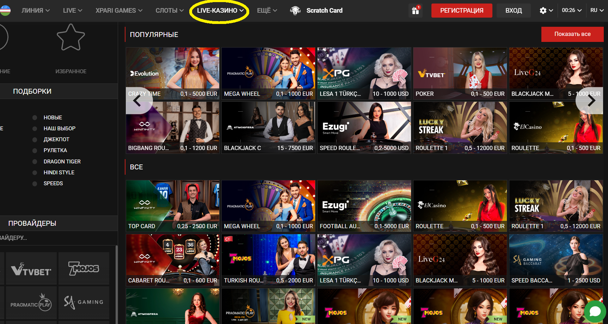Select the НОВЫЕ collection radio option
The height and width of the screenshot is (324, 608).
point(35,118)
